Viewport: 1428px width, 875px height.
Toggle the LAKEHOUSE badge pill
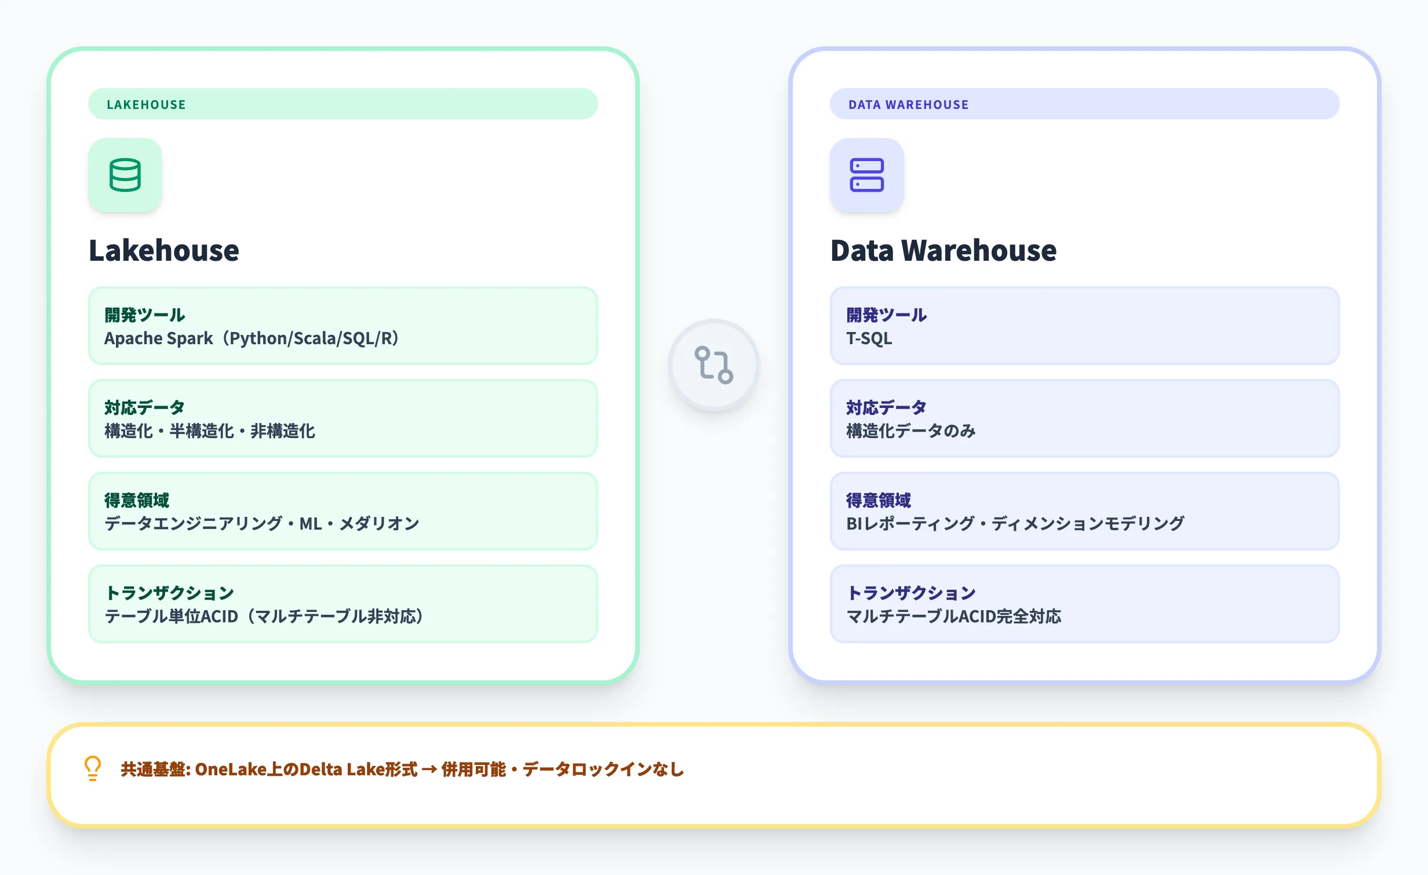pyautogui.click(x=342, y=104)
